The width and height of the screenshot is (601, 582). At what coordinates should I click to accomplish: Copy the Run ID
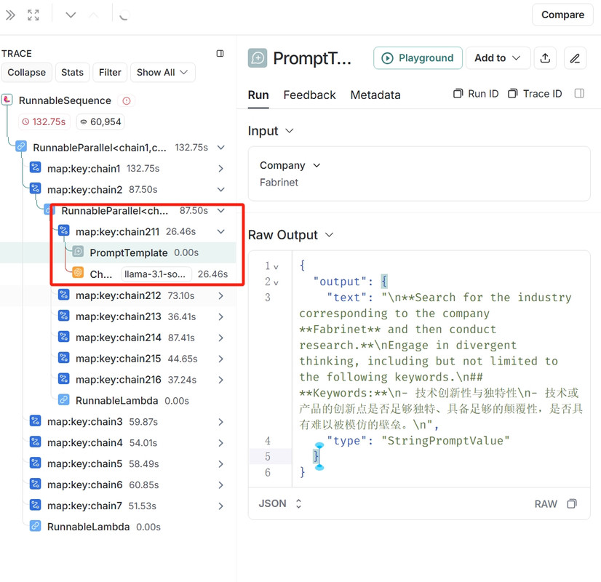(477, 94)
